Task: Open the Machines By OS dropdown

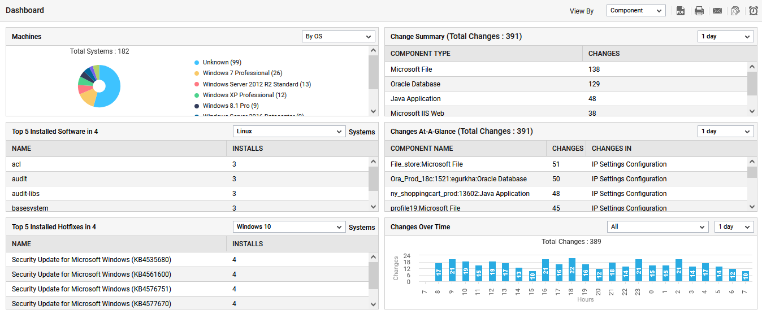Action: click(x=339, y=36)
